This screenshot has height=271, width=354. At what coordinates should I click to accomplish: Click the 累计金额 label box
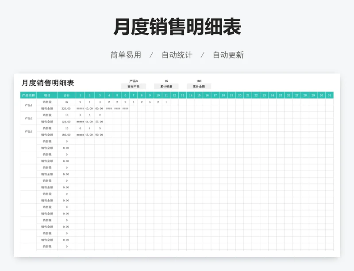coord(199,86)
